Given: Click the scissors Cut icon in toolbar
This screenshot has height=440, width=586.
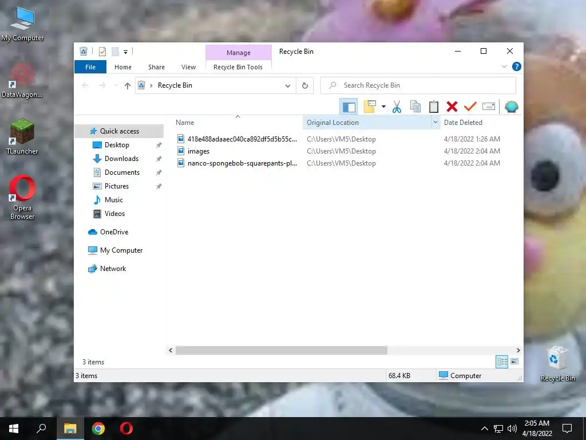Looking at the screenshot, I should (397, 107).
